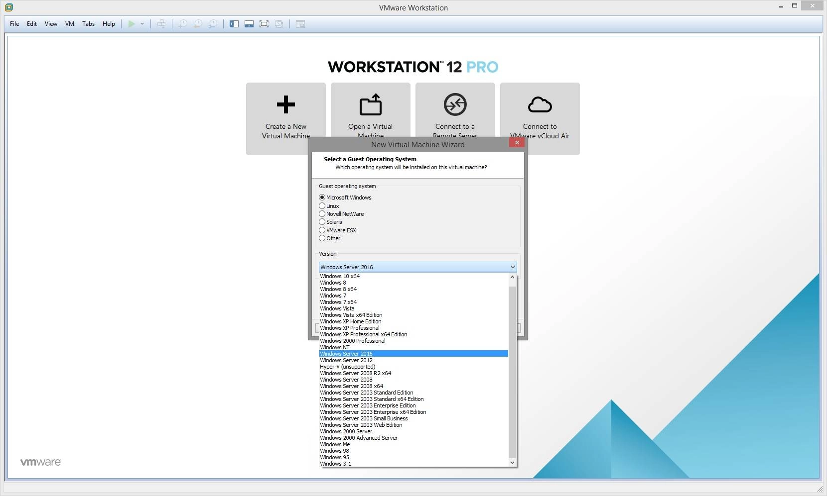Choose Windows Server 2008 R2 x64

[x=413, y=373]
